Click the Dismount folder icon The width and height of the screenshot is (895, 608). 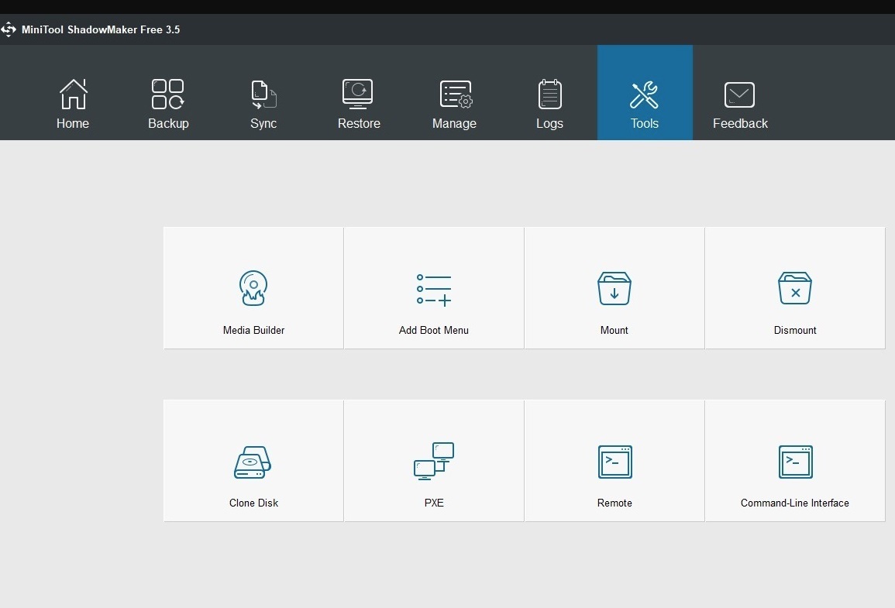coord(795,288)
